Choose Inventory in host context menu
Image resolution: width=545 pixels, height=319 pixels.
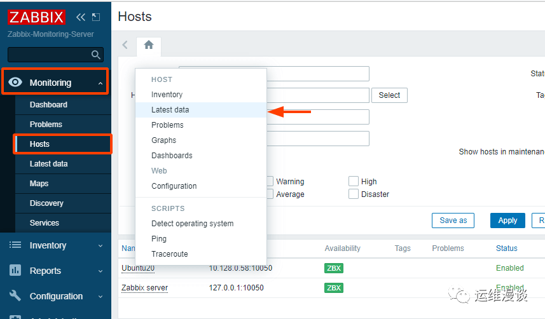[x=201, y=95]
